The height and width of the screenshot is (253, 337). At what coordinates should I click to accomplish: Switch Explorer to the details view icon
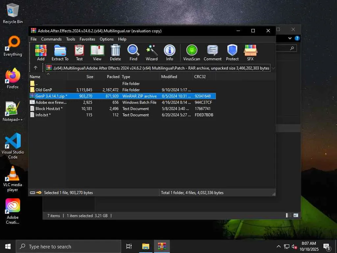(288, 215)
